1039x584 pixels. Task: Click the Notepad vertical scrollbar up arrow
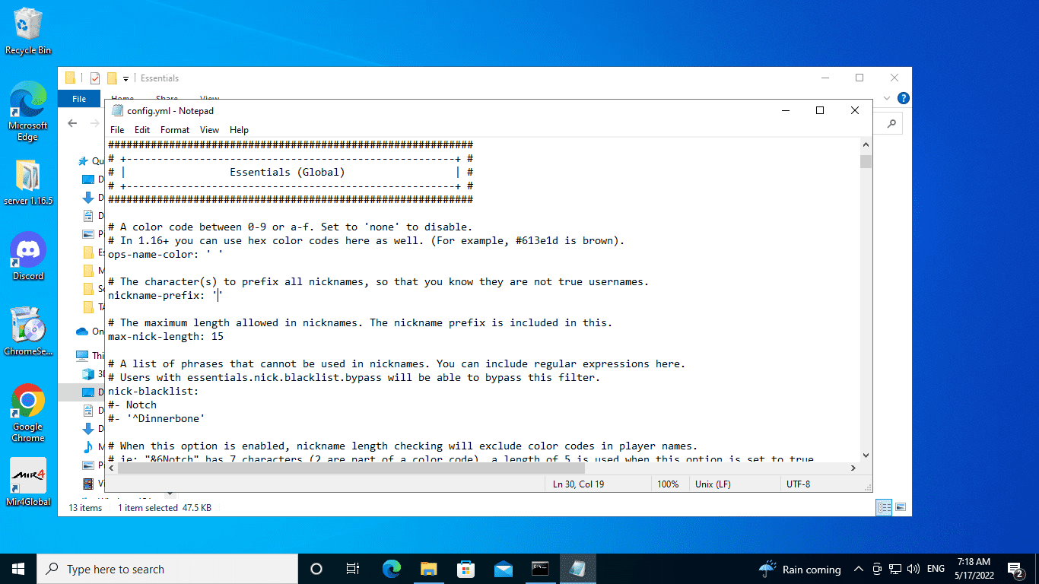866,145
